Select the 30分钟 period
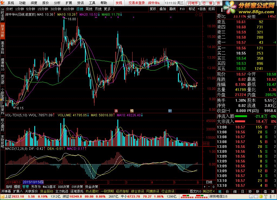 56,9
